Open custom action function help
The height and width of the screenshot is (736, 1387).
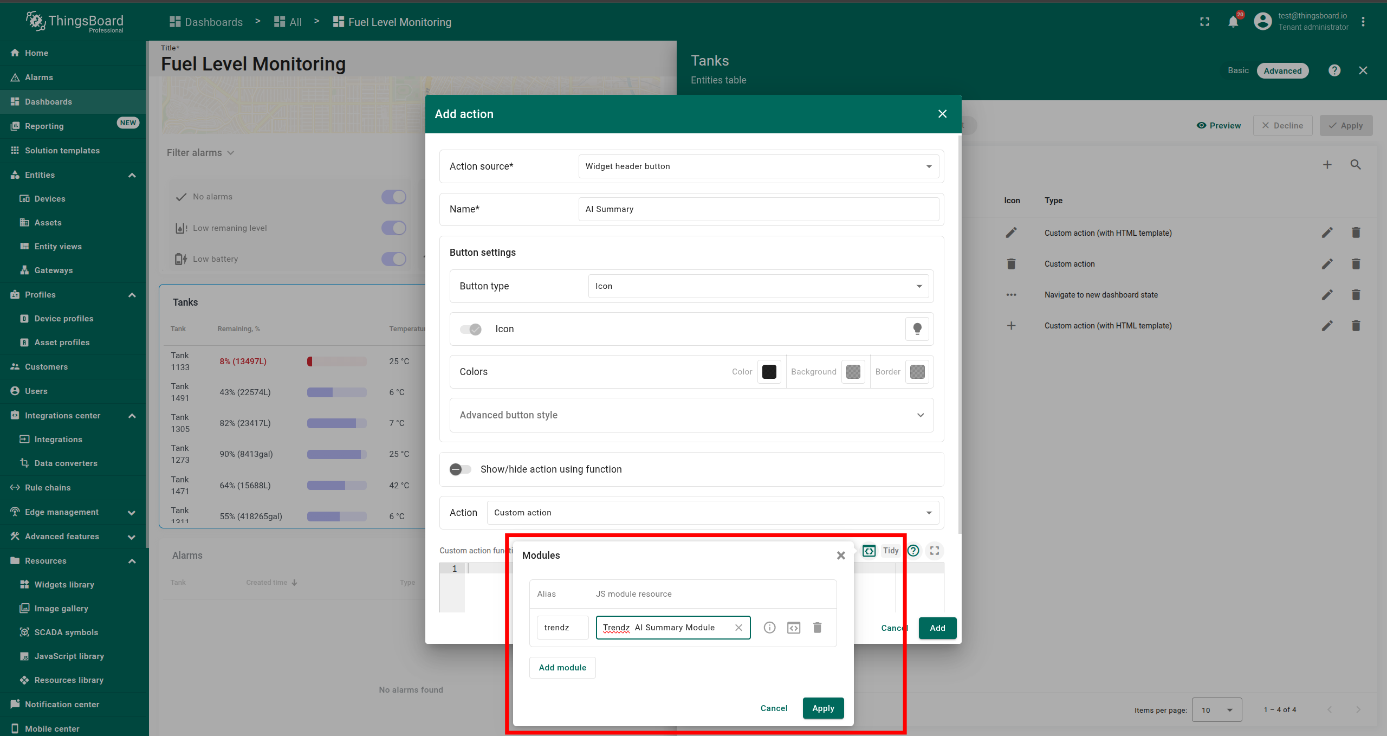pyautogui.click(x=913, y=551)
